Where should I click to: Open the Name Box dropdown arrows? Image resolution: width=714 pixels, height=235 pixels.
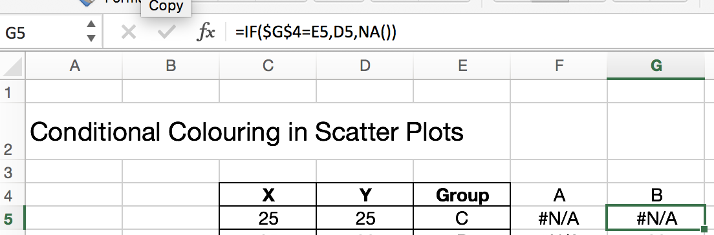pos(92,32)
